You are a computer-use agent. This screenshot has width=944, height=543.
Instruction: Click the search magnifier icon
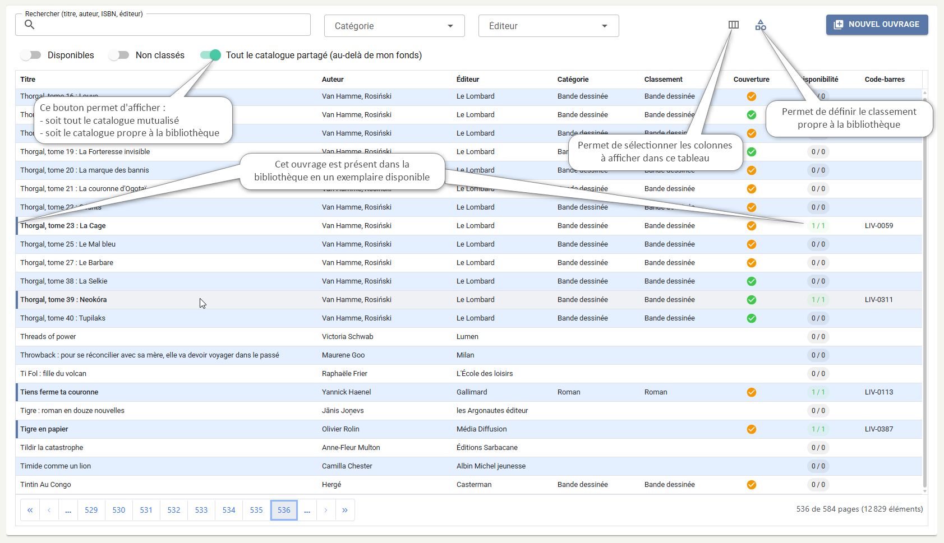point(30,24)
